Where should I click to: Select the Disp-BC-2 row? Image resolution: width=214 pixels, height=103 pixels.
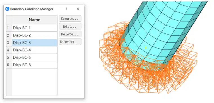35,35
